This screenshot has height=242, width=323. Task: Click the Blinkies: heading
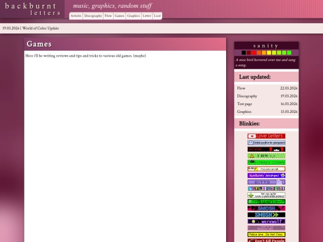(249, 124)
